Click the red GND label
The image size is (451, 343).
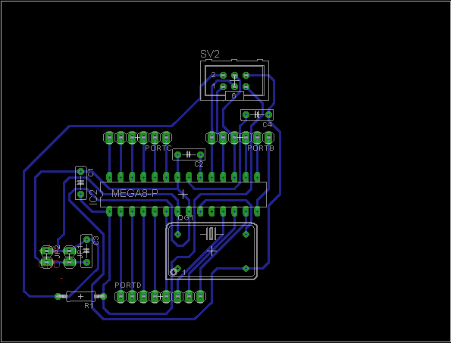pyautogui.click(x=49, y=264)
